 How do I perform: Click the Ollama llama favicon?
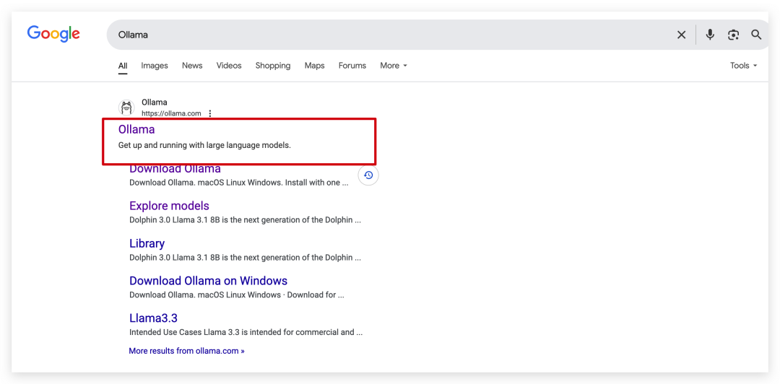[126, 108]
